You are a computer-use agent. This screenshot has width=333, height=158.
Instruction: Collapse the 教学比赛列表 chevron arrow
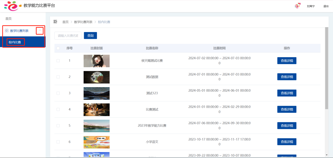[40, 31]
